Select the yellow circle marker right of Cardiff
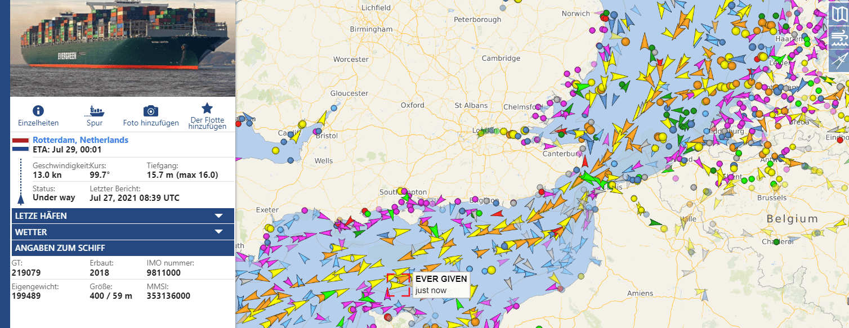This screenshot has height=328, width=849. tap(302, 124)
